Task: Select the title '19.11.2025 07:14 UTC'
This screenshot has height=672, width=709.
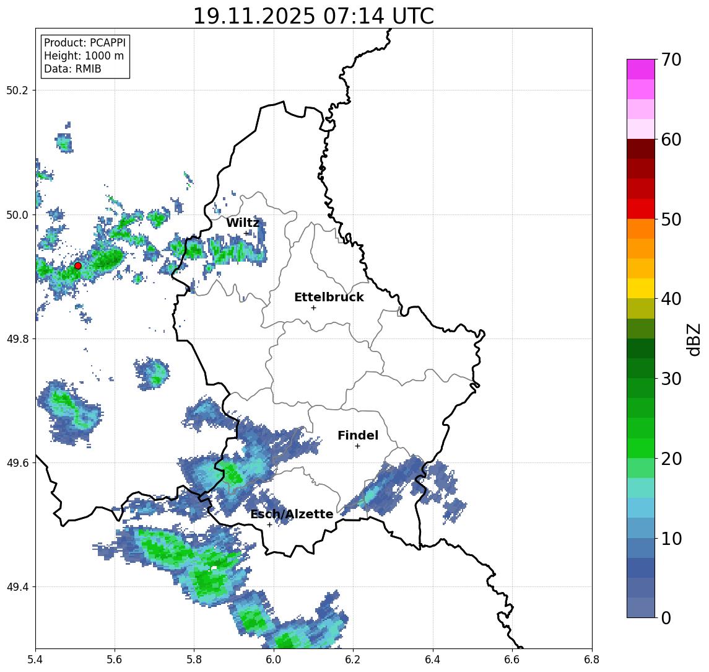Action: [x=313, y=16]
